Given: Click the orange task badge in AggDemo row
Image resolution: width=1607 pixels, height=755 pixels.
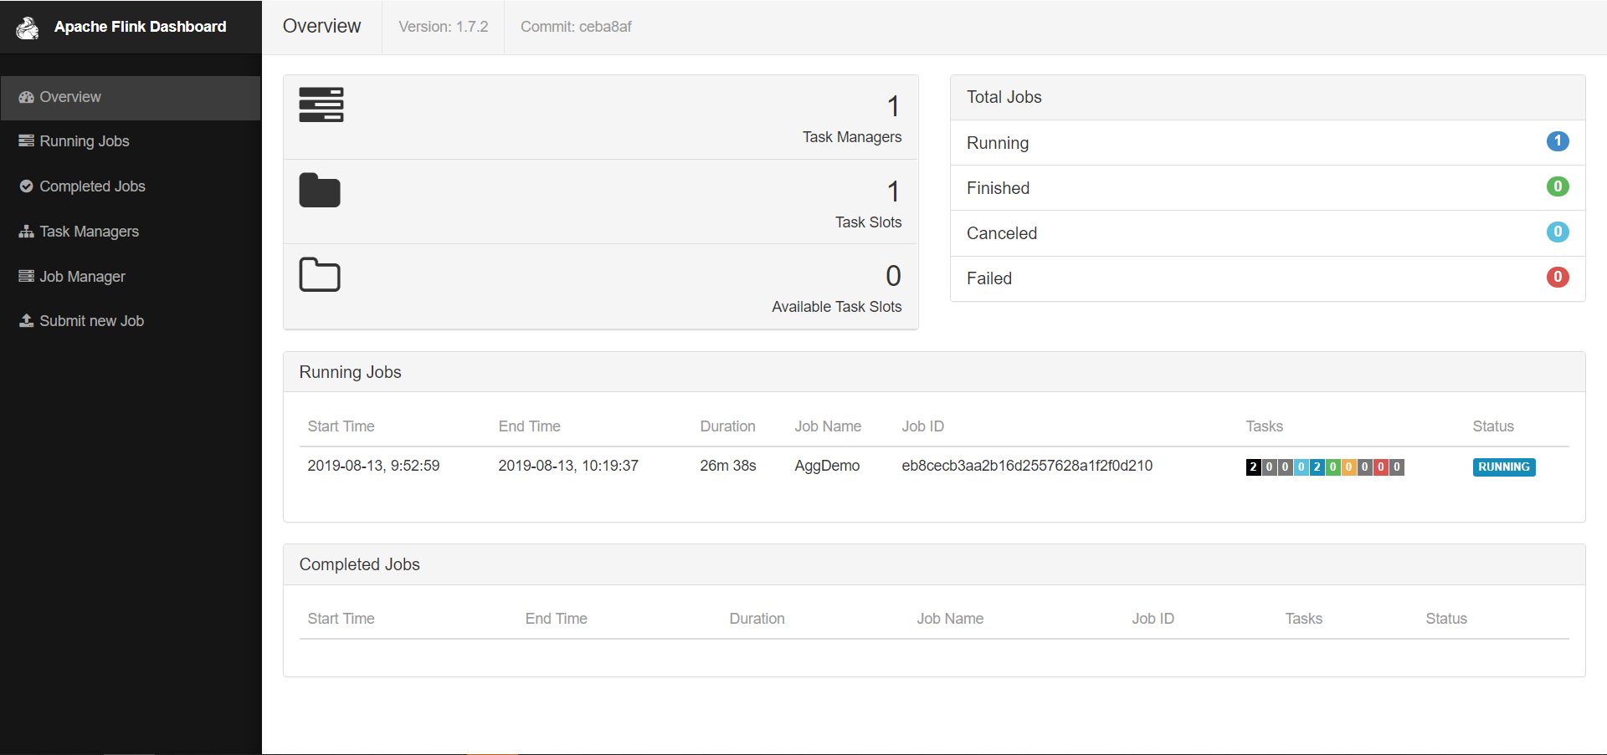Looking at the screenshot, I should coord(1349,467).
